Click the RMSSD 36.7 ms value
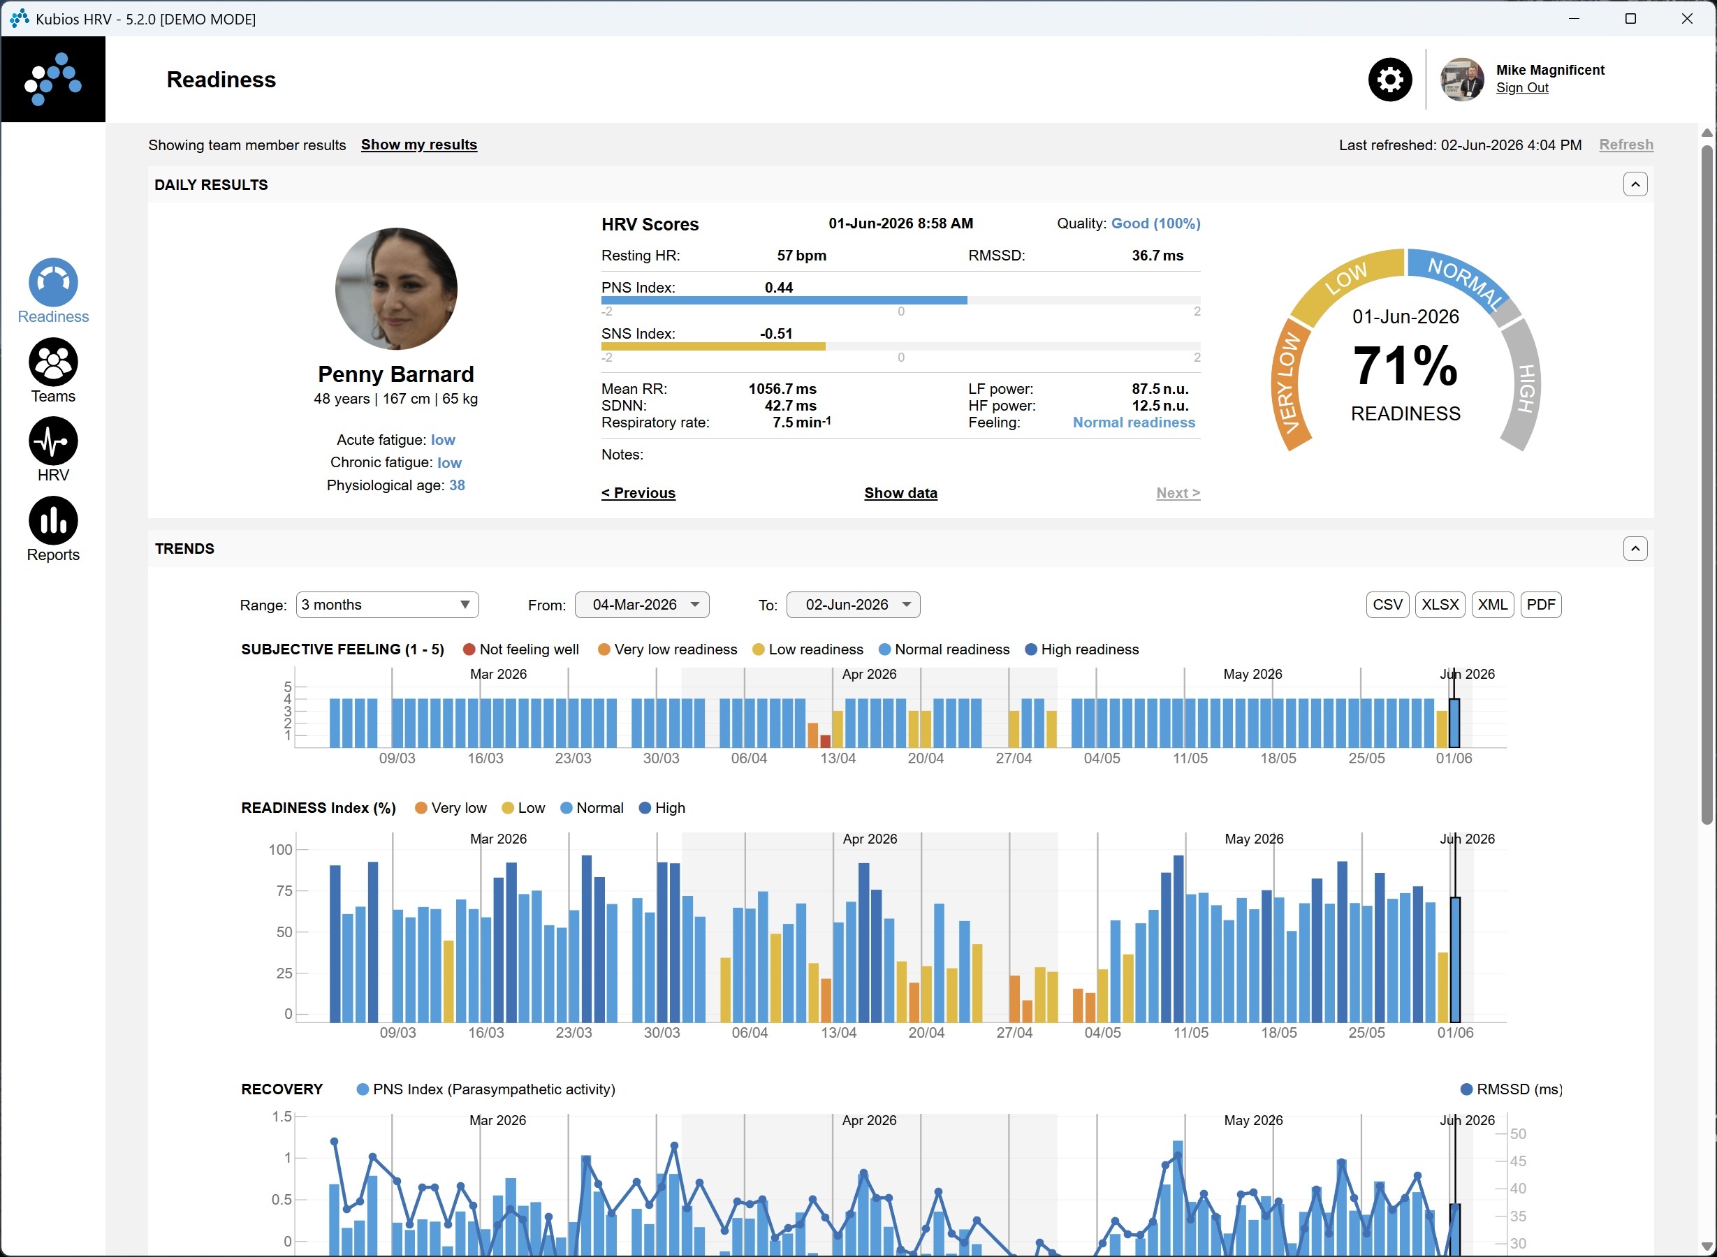The width and height of the screenshot is (1717, 1257). [x=1157, y=256]
